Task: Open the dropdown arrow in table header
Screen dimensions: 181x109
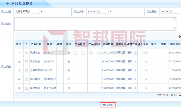Action: coord(26,44)
